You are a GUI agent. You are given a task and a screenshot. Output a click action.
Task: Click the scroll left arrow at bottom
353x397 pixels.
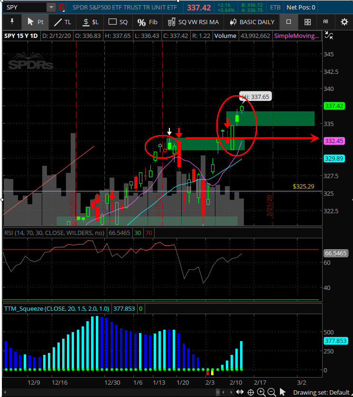(x=223, y=392)
